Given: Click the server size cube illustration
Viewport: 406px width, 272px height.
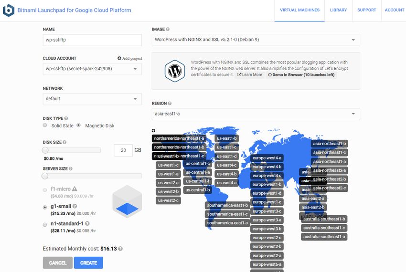Looking at the screenshot, I should 127,201.
